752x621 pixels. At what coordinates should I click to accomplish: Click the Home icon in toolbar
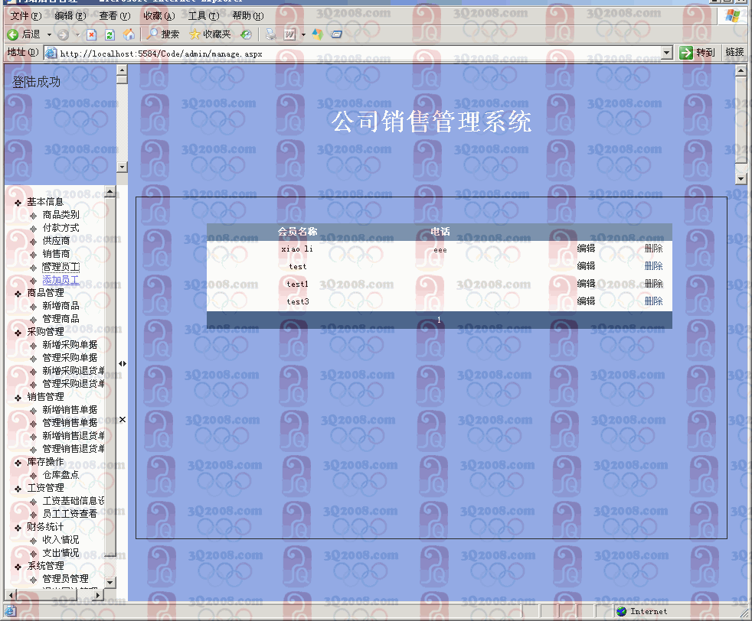129,34
